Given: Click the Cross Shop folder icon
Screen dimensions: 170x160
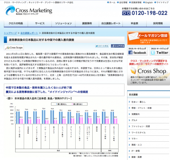Looking at the screenshot, I should click(133, 71).
